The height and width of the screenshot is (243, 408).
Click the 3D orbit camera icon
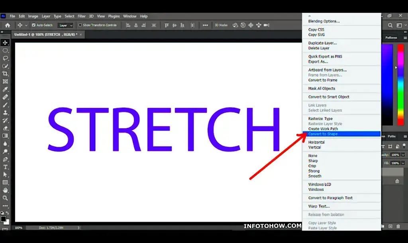(x=235, y=25)
